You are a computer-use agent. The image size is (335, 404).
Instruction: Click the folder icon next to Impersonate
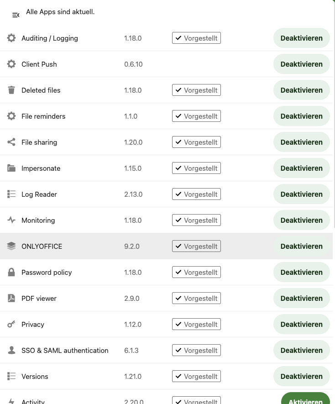tap(11, 168)
